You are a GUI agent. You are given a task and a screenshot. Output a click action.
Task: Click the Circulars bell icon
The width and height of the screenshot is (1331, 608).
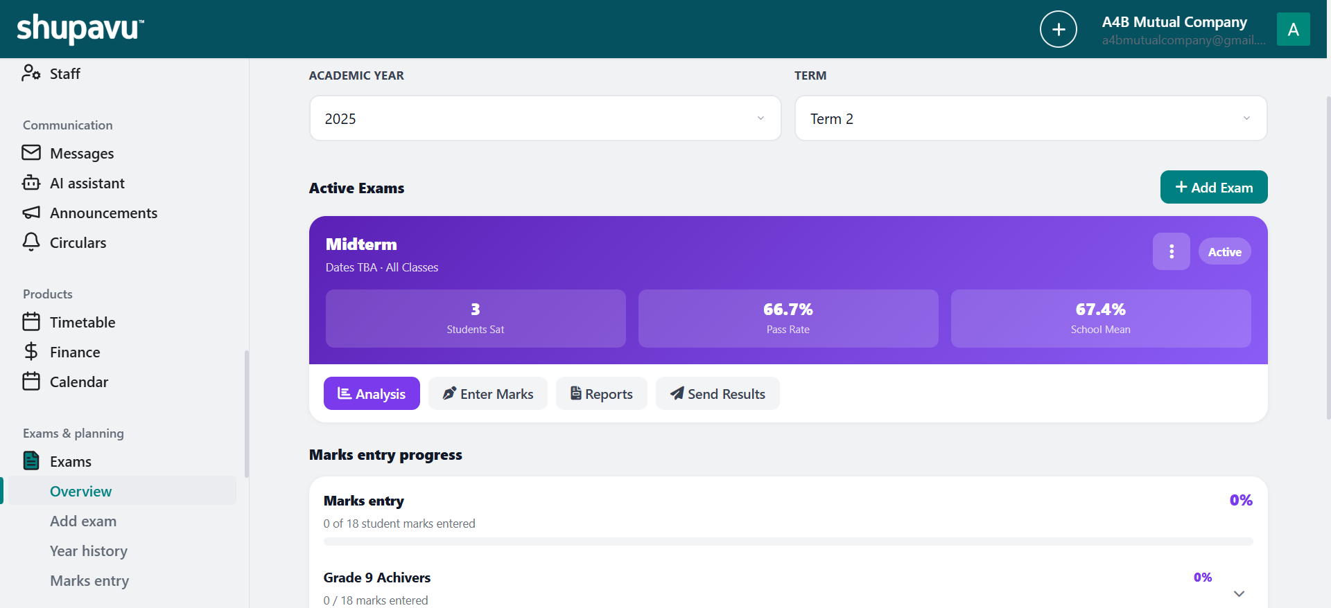31,242
